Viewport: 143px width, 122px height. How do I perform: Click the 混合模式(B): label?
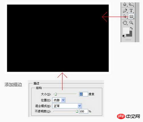tap(43, 106)
